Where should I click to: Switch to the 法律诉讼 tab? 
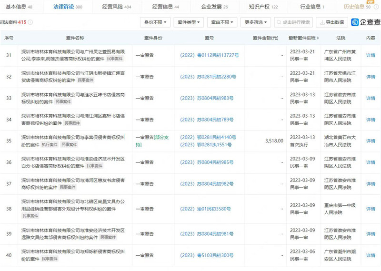pyautogui.click(x=68, y=7)
